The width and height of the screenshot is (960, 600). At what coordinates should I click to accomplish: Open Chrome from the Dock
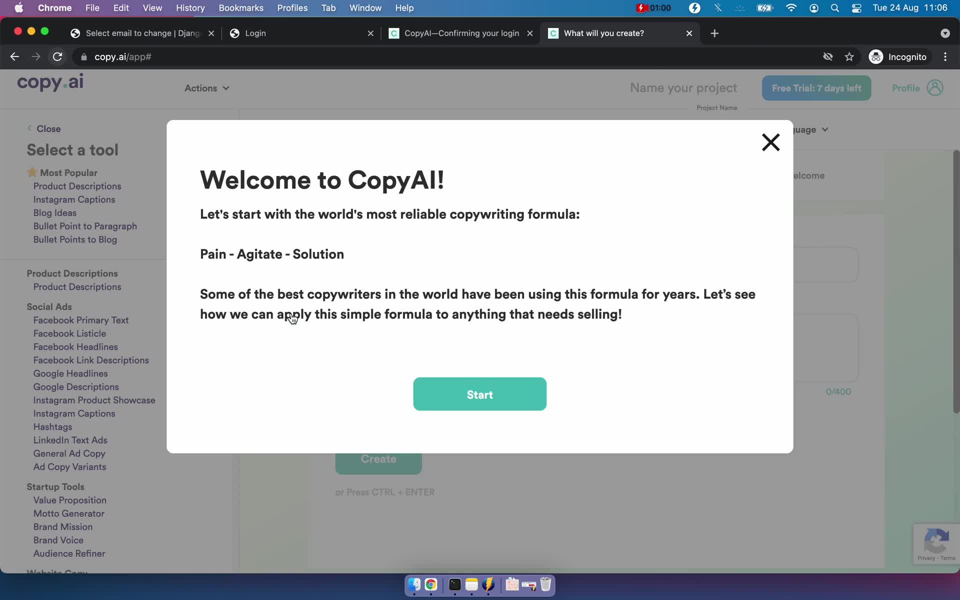point(431,584)
